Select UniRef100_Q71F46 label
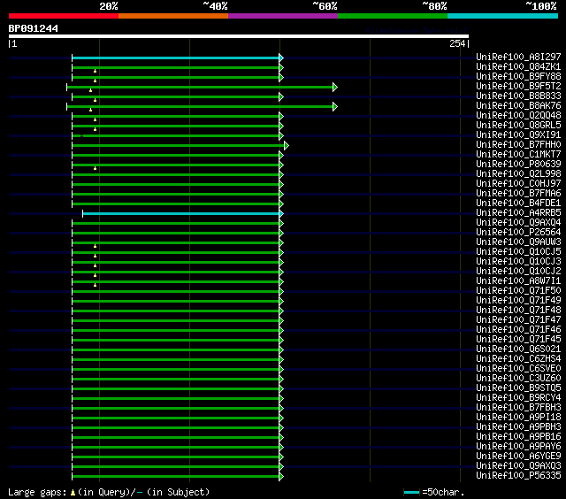Screen dimensions: 566x499 click(518, 330)
